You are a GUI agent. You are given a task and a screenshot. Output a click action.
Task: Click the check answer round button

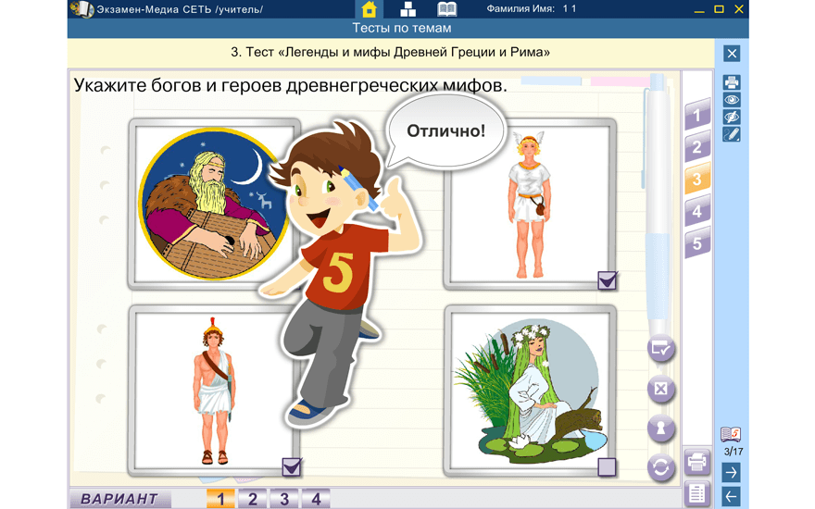pyautogui.click(x=660, y=349)
